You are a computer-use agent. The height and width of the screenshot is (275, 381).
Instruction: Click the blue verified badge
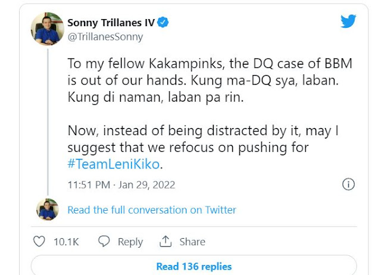pyautogui.click(x=163, y=23)
